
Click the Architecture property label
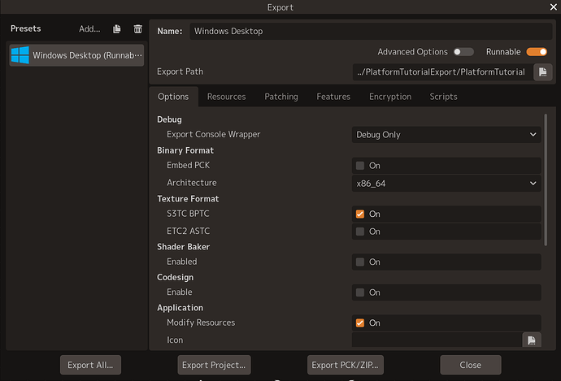click(x=191, y=183)
